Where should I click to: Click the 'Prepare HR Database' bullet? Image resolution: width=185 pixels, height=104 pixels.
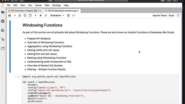39,38
